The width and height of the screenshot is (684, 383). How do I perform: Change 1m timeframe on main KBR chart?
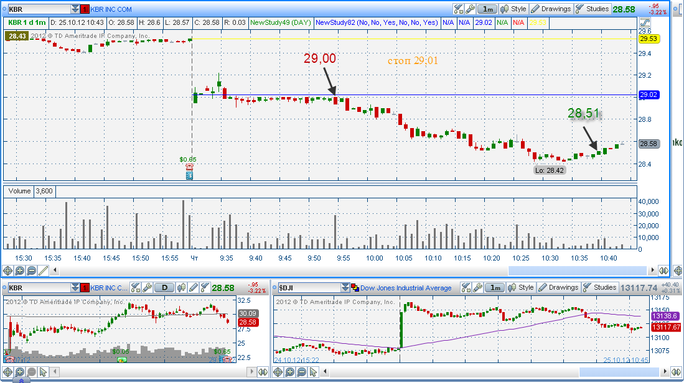coord(487,9)
